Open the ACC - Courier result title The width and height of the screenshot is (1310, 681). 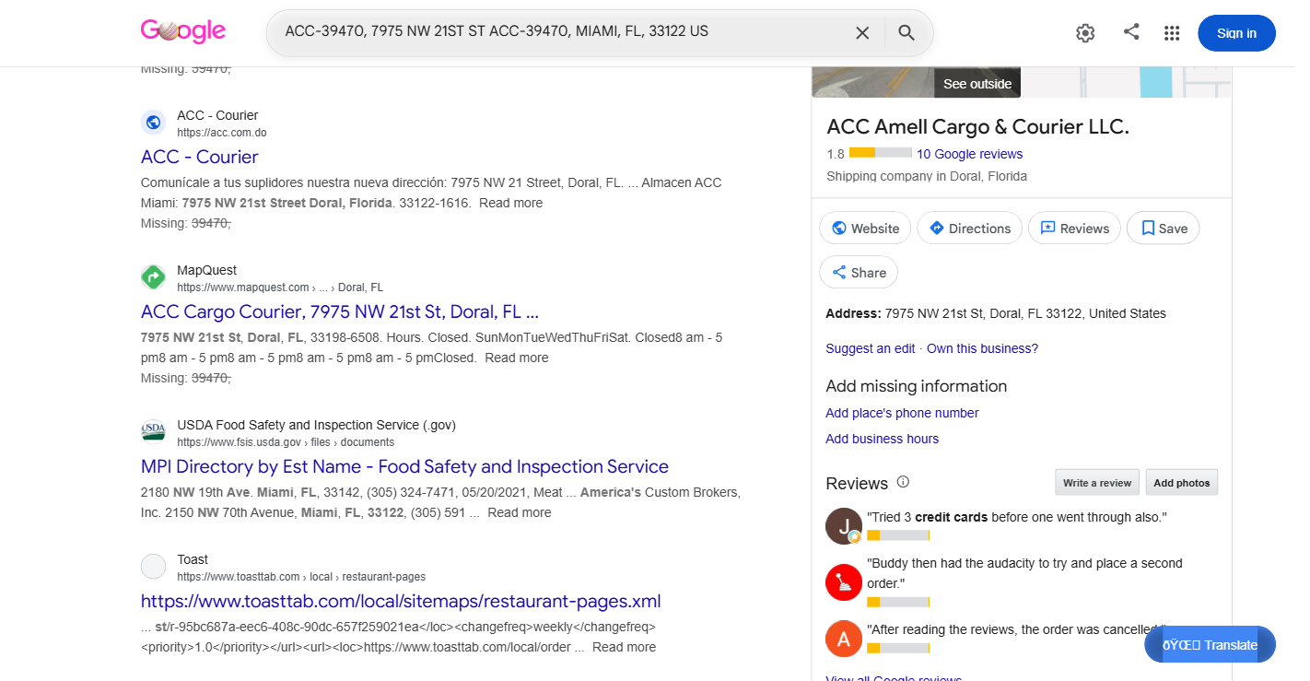[200, 157]
